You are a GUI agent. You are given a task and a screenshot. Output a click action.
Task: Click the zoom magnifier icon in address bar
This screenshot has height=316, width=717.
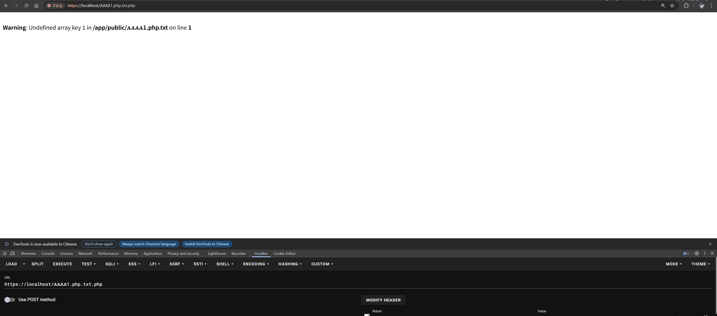(x=663, y=6)
